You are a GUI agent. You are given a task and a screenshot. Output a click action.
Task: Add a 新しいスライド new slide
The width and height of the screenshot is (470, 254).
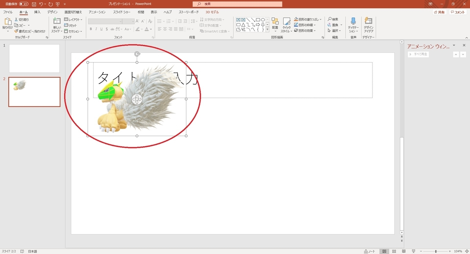[57, 25]
